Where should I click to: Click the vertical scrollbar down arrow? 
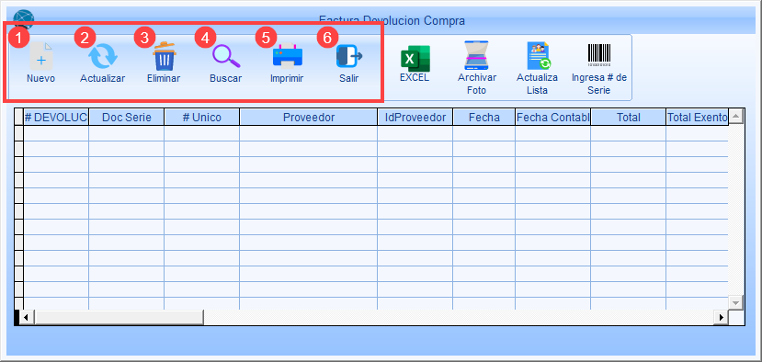735,302
